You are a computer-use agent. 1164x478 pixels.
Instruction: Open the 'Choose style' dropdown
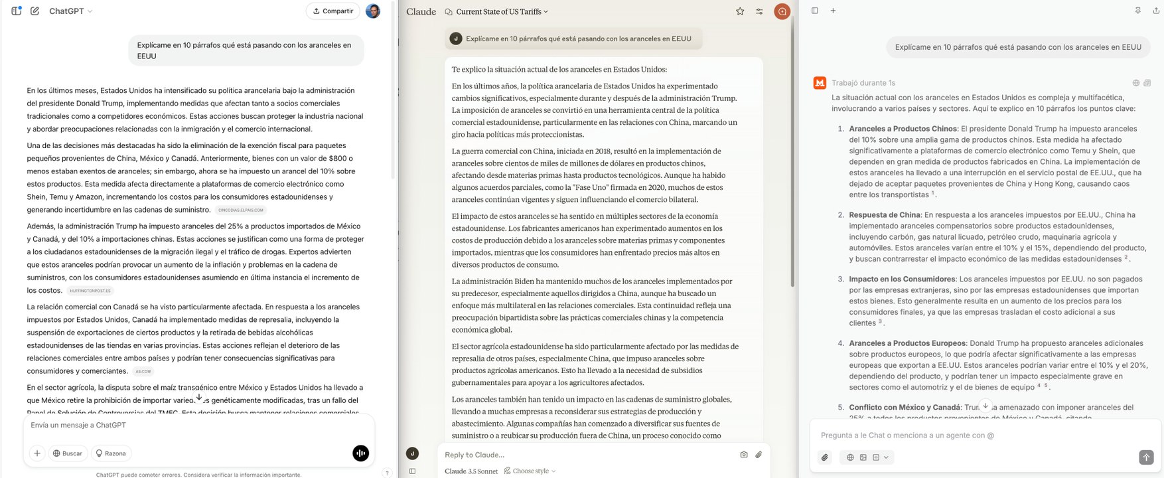(530, 471)
